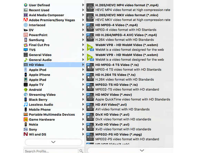
Task: Expand the HD Video submenu arrow
Action: point(83,65)
